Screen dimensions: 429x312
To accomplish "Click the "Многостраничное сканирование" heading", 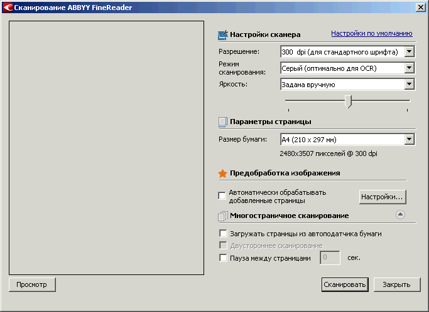I will [x=289, y=216].
